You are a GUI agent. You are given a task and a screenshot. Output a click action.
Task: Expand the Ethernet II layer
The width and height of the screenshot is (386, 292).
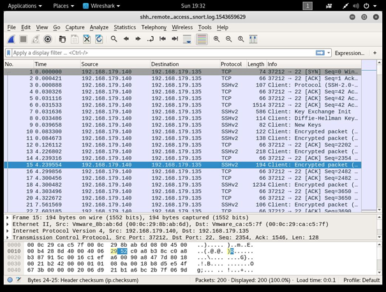[x=8, y=224]
